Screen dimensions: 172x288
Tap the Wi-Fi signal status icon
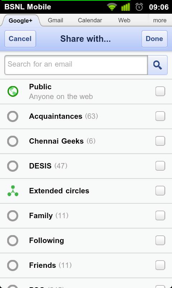click(x=112, y=7)
